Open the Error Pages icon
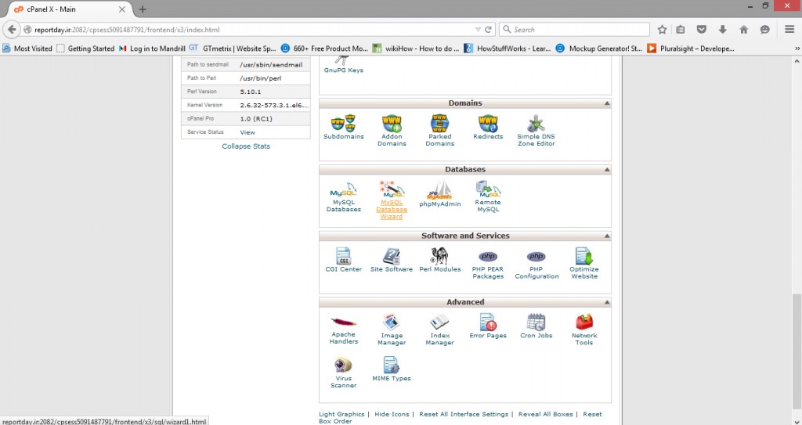802x425 pixels. [488, 324]
